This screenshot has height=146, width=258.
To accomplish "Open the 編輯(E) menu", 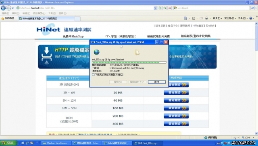I will tap(15, 13).
